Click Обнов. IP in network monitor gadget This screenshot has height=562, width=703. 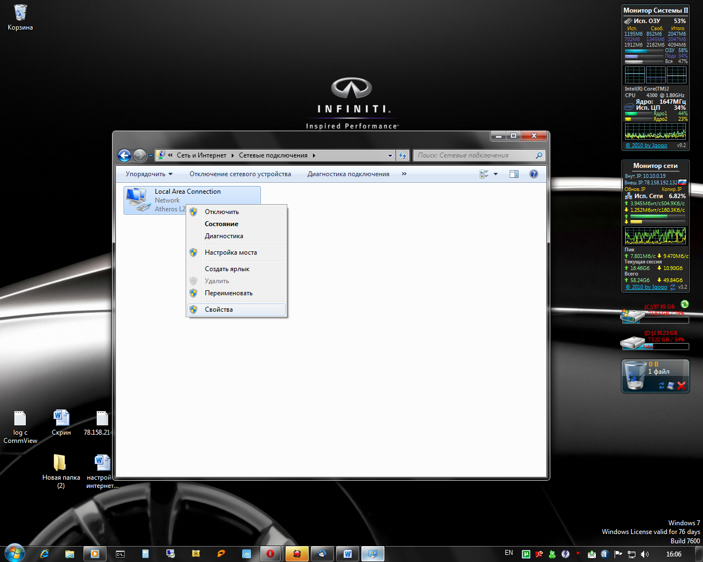[x=635, y=189]
